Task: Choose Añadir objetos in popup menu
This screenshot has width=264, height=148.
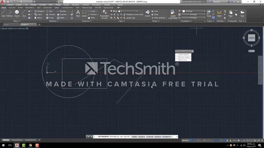Action: point(183,55)
